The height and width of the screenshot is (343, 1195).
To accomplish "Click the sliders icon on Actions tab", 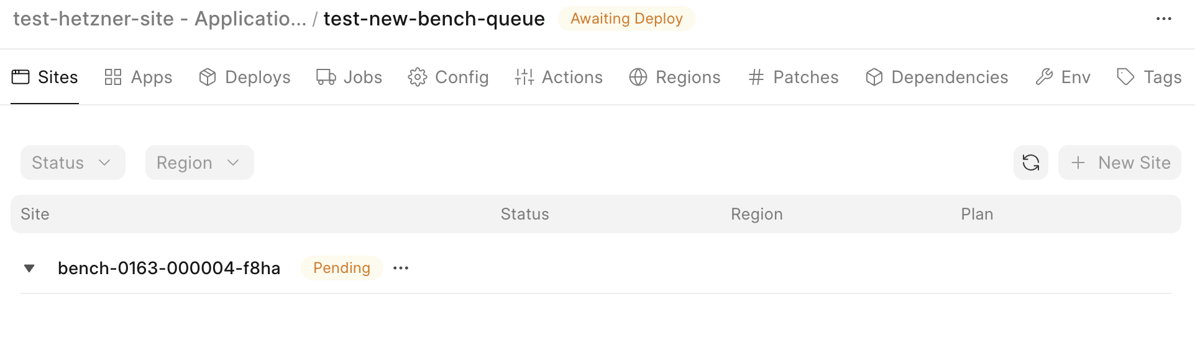I will pos(524,77).
